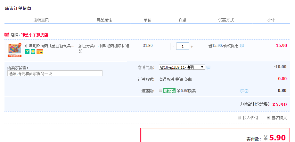Decrease quantity with the minus button
The width and height of the screenshot is (295, 142).
point(173,46)
